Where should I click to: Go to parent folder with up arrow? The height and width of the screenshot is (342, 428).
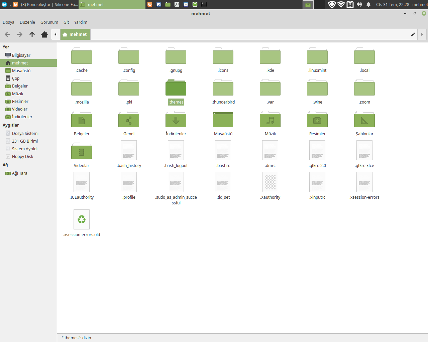tap(32, 34)
